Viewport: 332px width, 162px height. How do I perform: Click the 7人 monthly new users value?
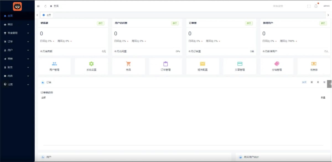pyautogui.click(x=326, y=51)
